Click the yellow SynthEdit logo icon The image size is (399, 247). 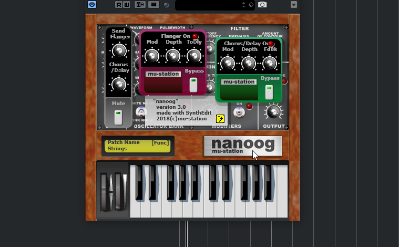(220, 119)
